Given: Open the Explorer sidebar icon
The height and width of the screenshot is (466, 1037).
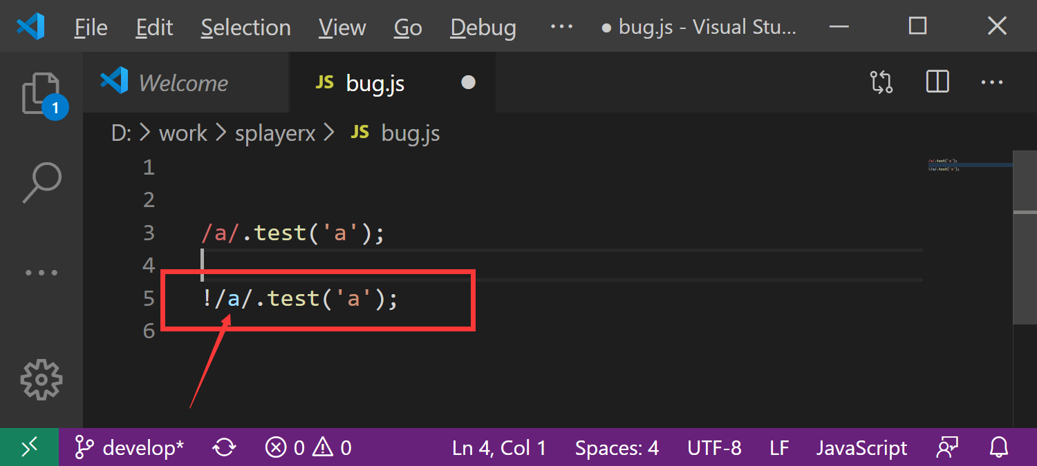Looking at the screenshot, I should tap(41, 93).
